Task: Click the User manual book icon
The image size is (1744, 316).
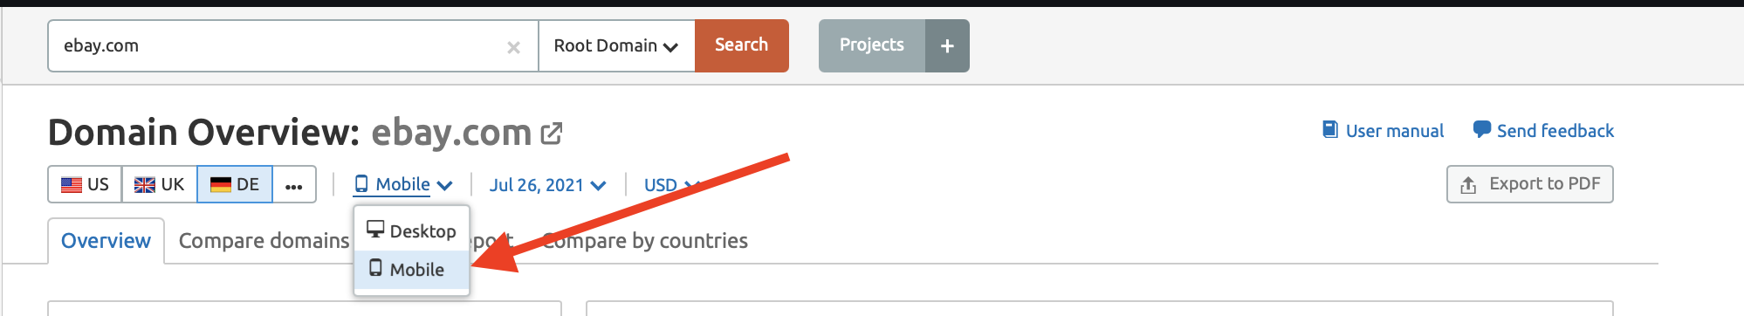Action: click(1330, 130)
